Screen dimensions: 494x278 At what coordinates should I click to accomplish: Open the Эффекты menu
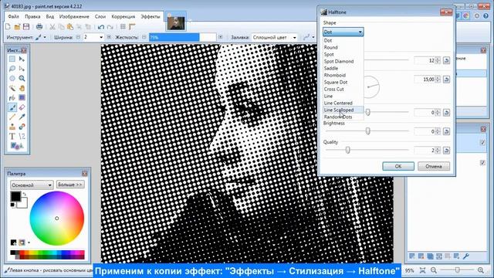(151, 16)
